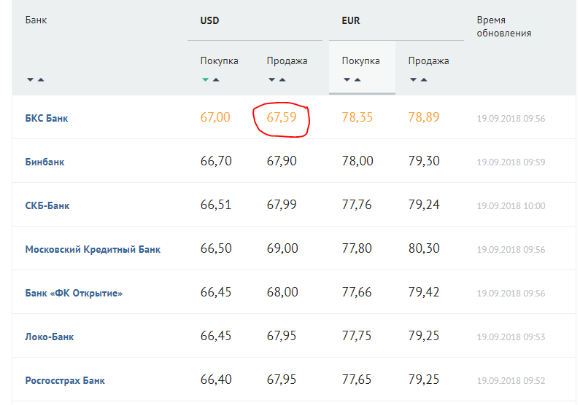
Task: Sort USD Продажа ascending arrow
Action: coord(282,79)
